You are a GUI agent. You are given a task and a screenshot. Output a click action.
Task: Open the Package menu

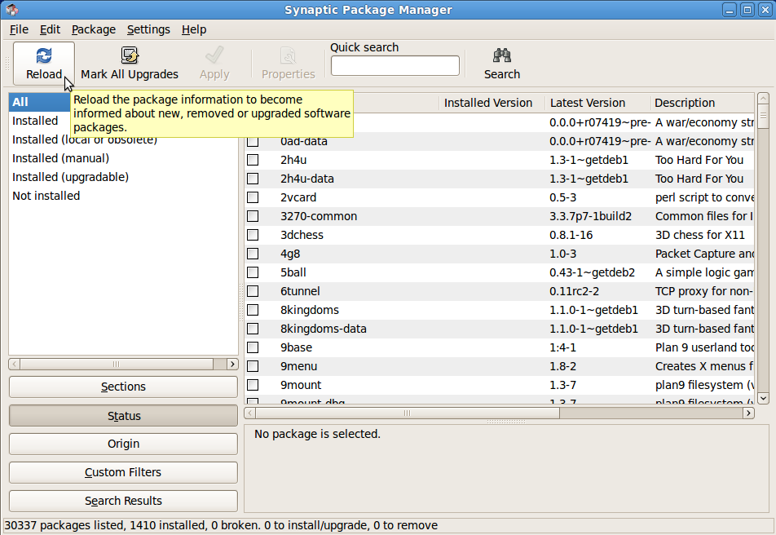pos(93,29)
